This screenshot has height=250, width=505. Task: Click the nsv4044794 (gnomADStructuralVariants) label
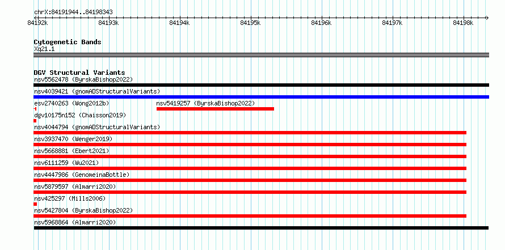97,127
